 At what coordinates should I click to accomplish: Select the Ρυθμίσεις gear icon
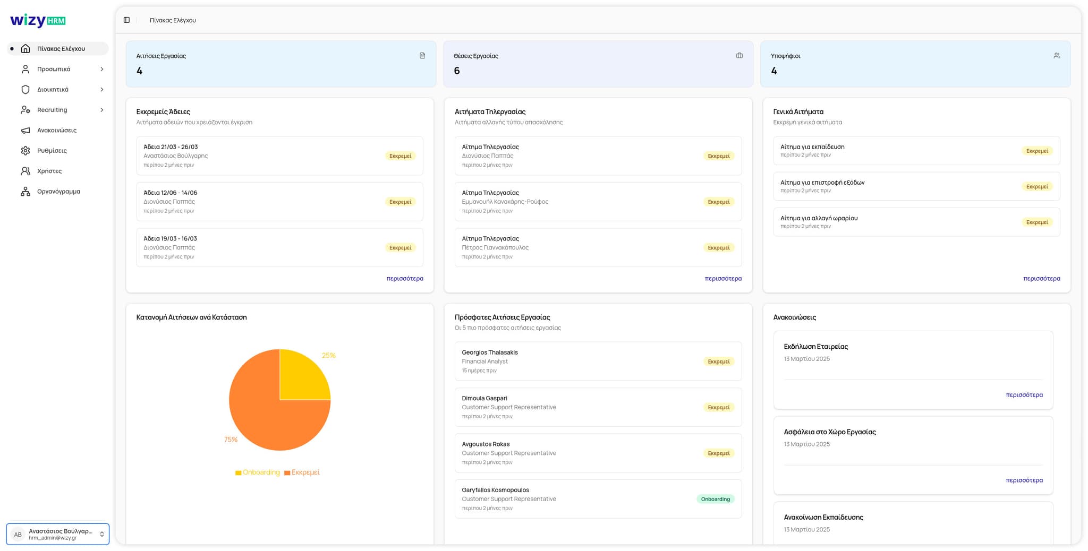(25, 150)
